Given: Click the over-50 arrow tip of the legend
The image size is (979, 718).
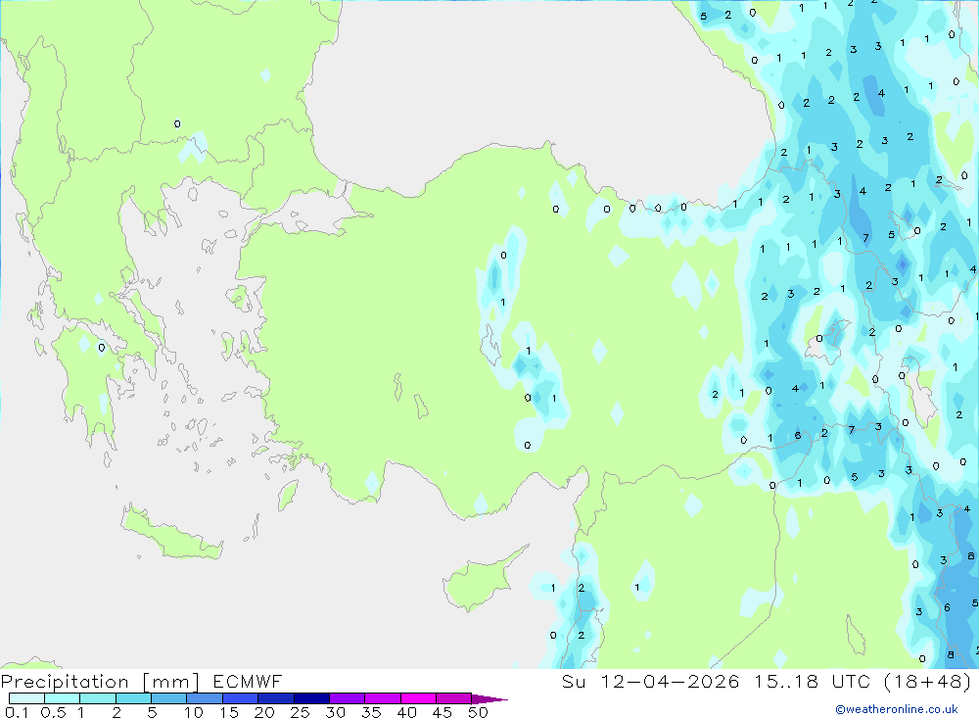Looking at the screenshot, I should (x=489, y=698).
